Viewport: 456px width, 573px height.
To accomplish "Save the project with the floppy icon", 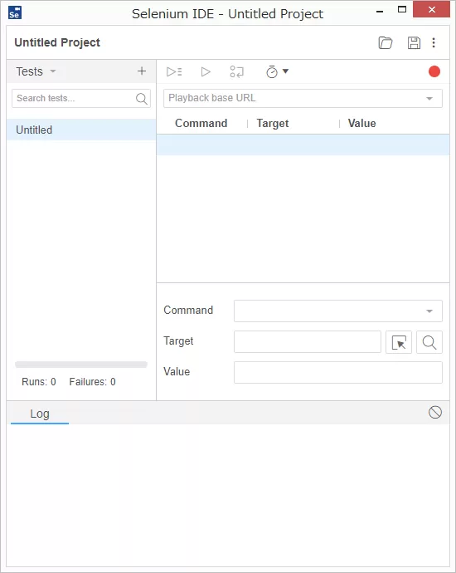I will click(414, 42).
